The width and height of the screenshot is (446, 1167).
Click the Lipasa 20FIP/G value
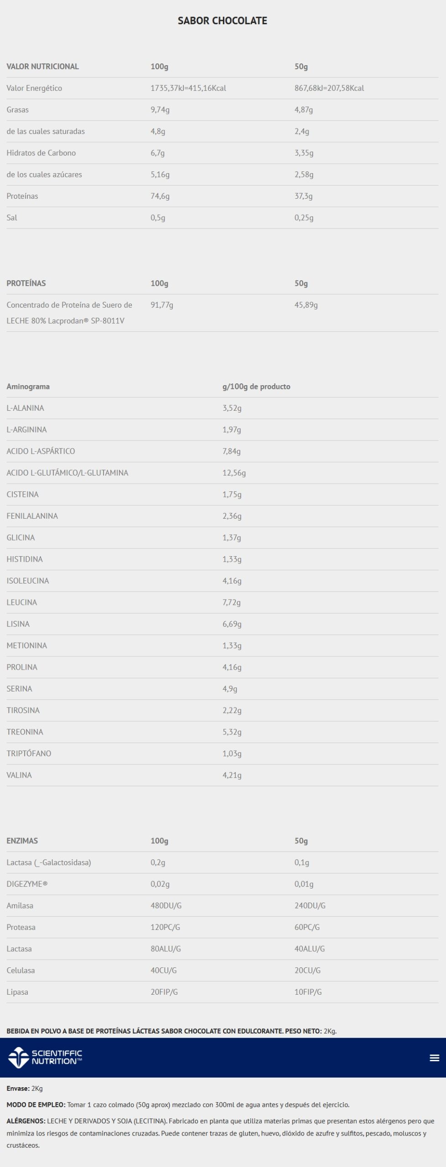(164, 992)
